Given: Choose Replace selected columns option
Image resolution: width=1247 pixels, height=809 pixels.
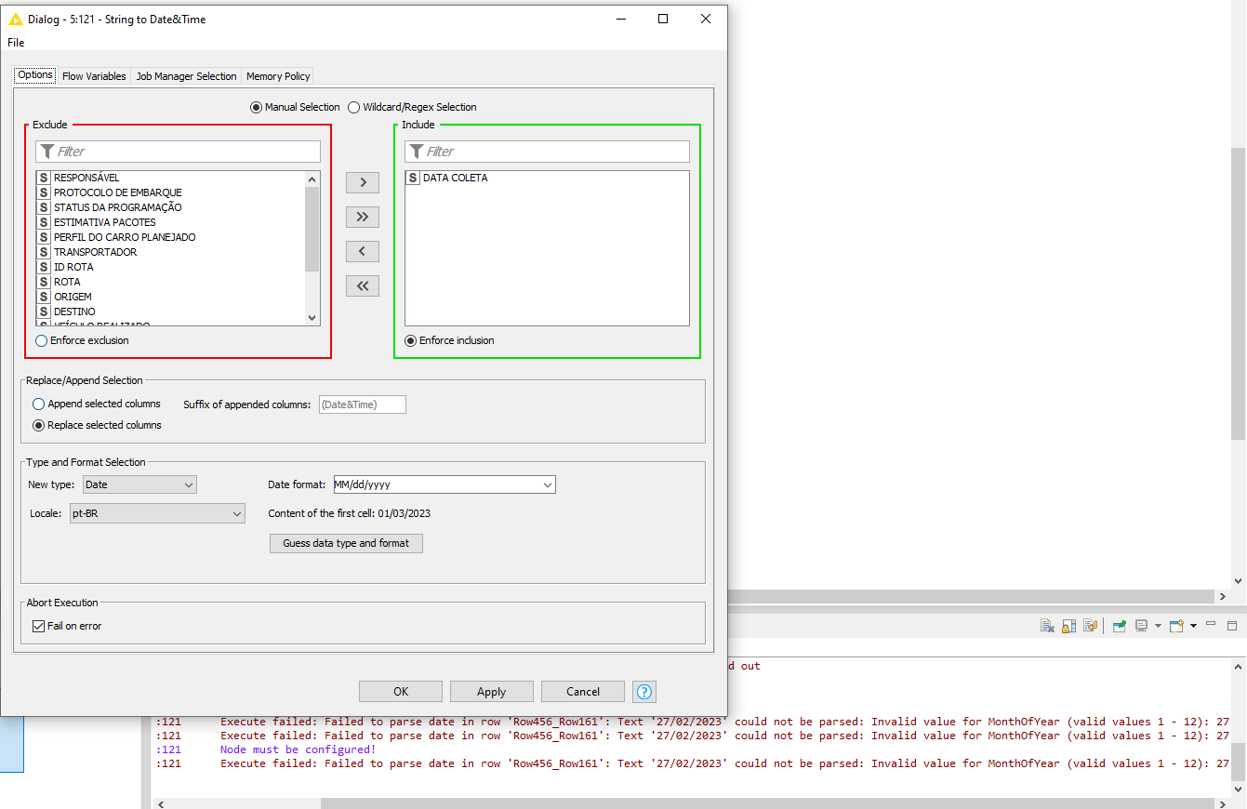Looking at the screenshot, I should (x=38, y=425).
